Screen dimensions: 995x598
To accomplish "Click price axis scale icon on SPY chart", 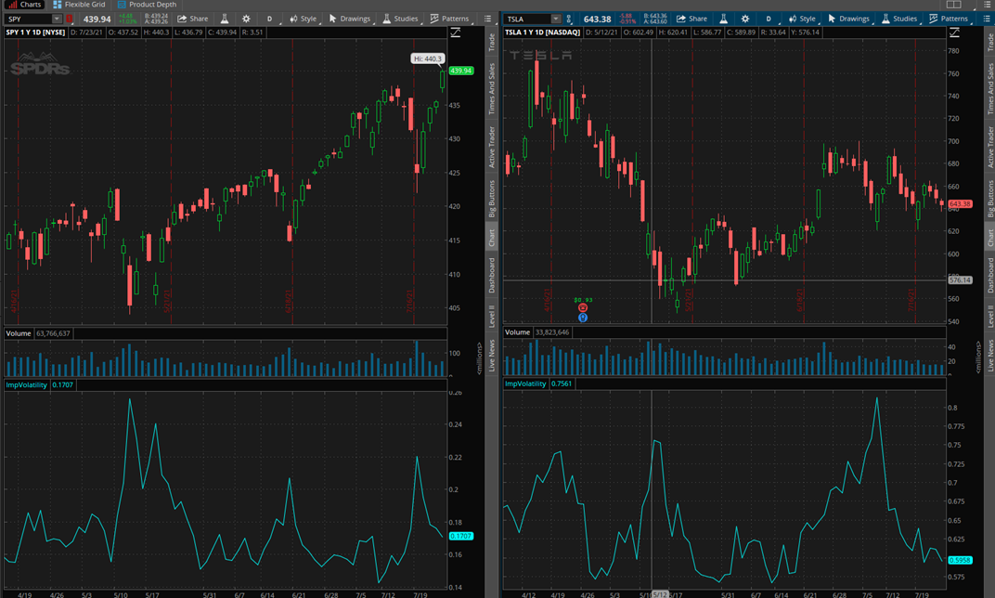I will [456, 32].
